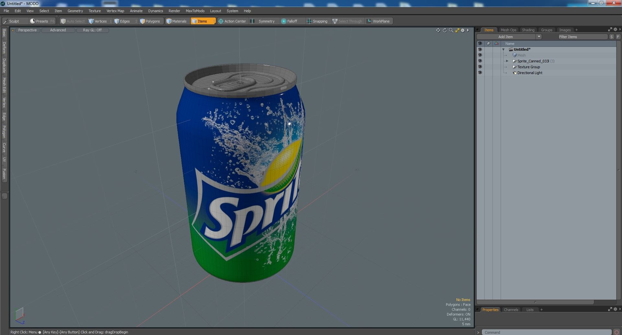The image size is (622, 335).
Task: Click the Directional Light item icon
Action: 514,73
